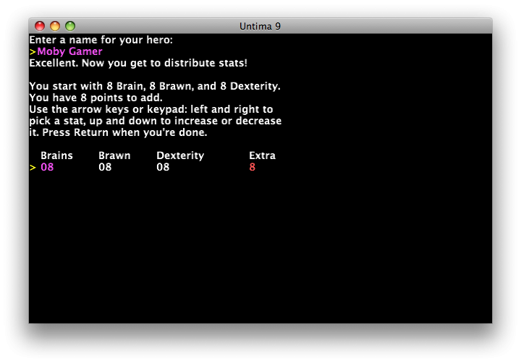Click the 'Enter a name for your hero' prompt

point(101,40)
